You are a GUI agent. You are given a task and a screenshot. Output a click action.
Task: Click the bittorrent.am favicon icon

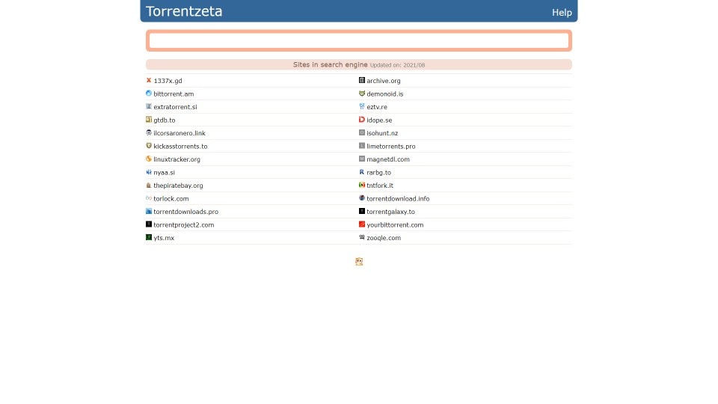pos(148,94)
